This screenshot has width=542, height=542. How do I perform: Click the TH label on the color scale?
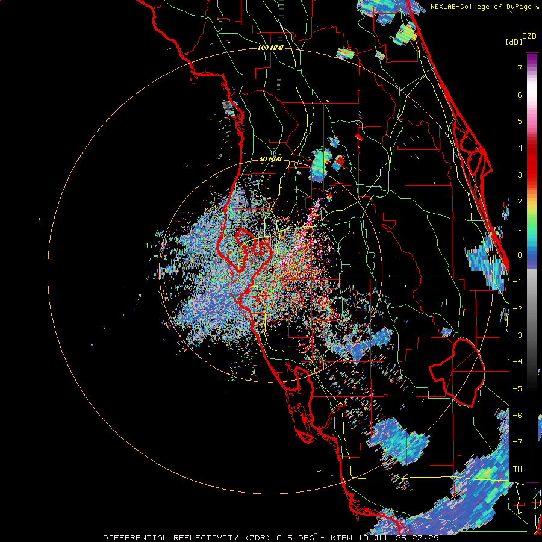pyautogui.click(x=517, y=469)
